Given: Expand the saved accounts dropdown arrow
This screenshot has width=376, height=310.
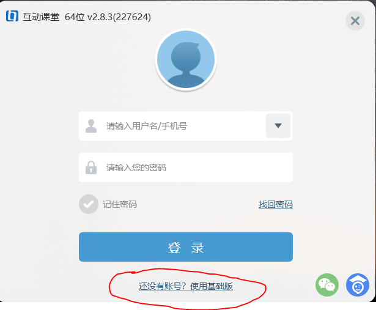Looking at the screenshot, I should click(x=278, y=126).
